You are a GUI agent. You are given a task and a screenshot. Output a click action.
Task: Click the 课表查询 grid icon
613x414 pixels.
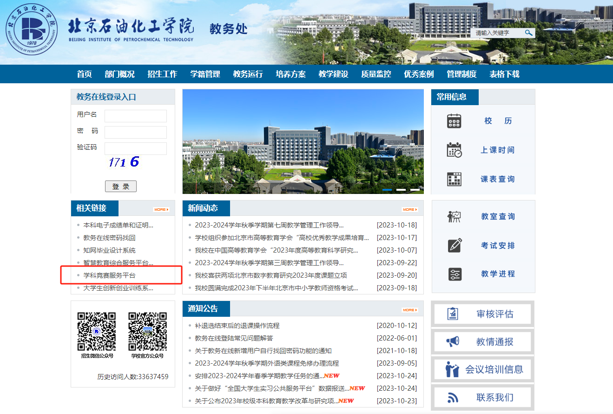click(x=454, y=179)
